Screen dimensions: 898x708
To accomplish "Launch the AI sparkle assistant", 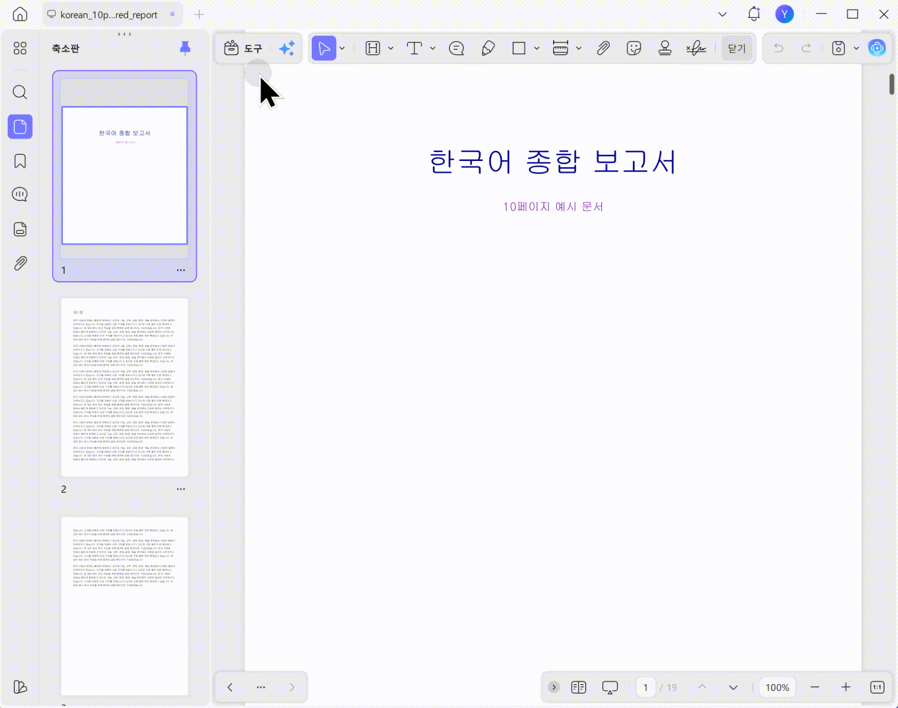I will click(287, 49).
